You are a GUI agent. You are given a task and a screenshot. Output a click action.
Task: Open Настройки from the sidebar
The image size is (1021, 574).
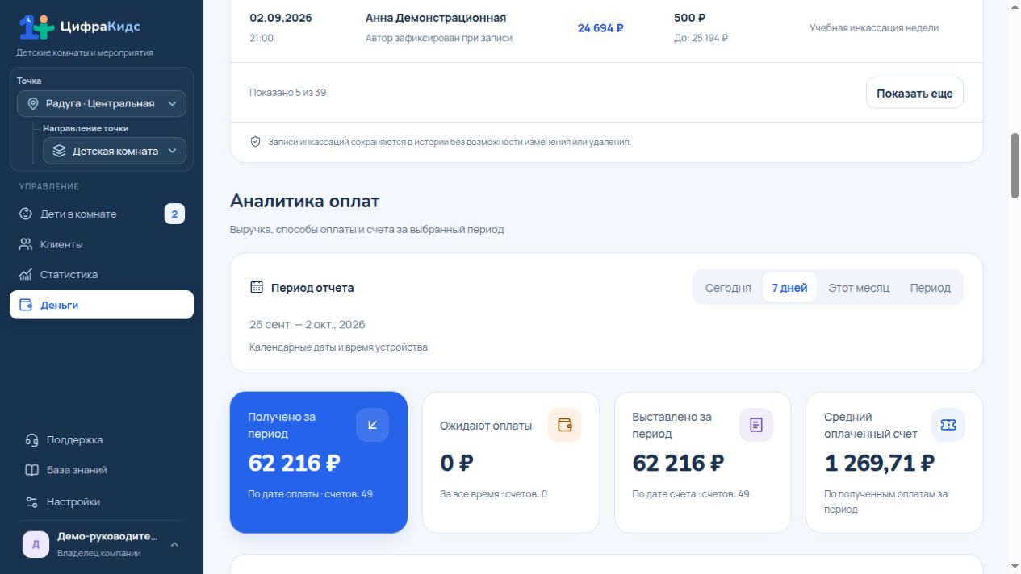pyautogui.click(x=102, y=501)
